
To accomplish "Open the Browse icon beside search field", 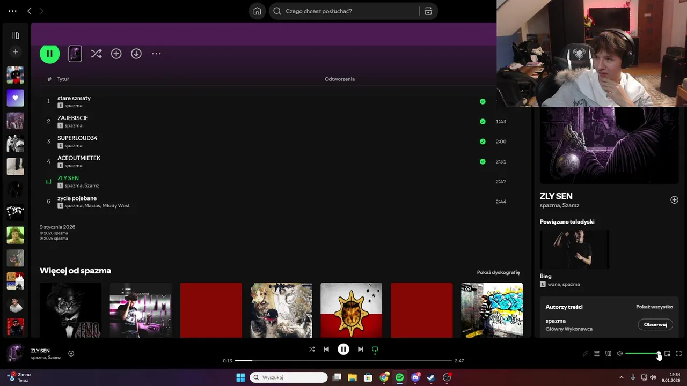I will (428, 11).
